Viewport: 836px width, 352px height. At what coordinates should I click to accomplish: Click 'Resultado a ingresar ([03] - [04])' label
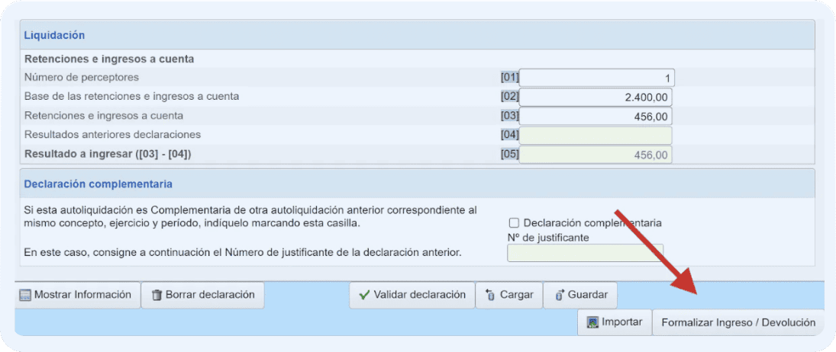pyautogui.click(x=108, y=154)
